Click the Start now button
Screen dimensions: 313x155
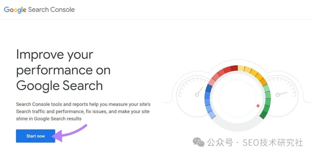(x=35, y=136)
